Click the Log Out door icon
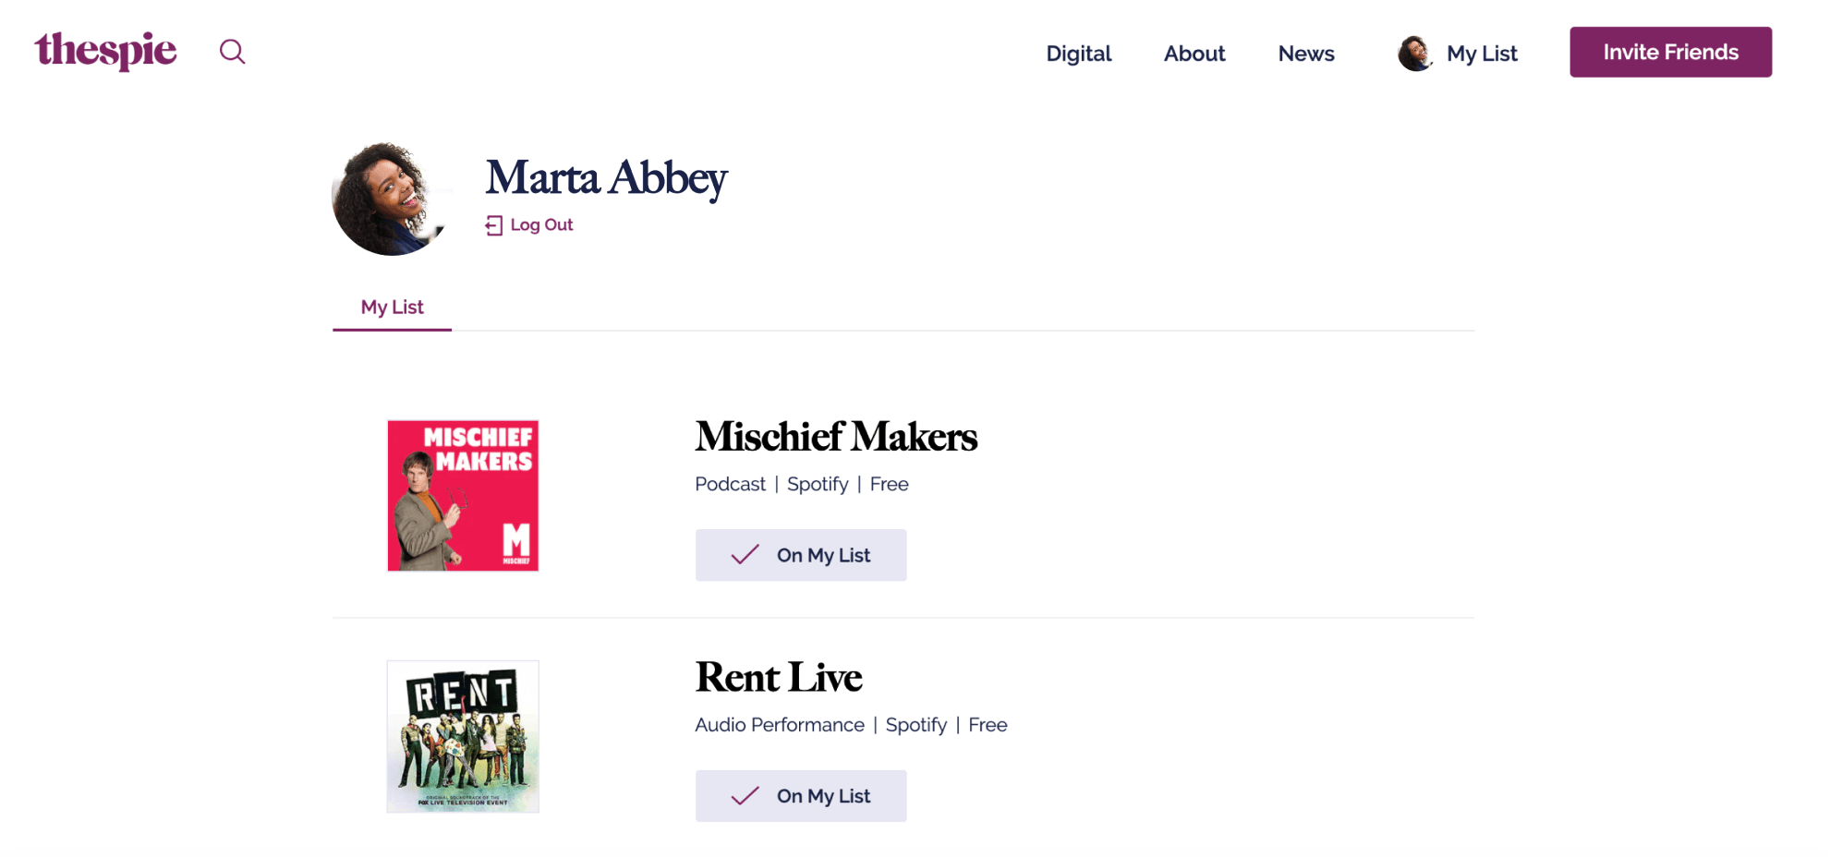Viewport: 1842px width, 857px height. [x=494, y=225]
